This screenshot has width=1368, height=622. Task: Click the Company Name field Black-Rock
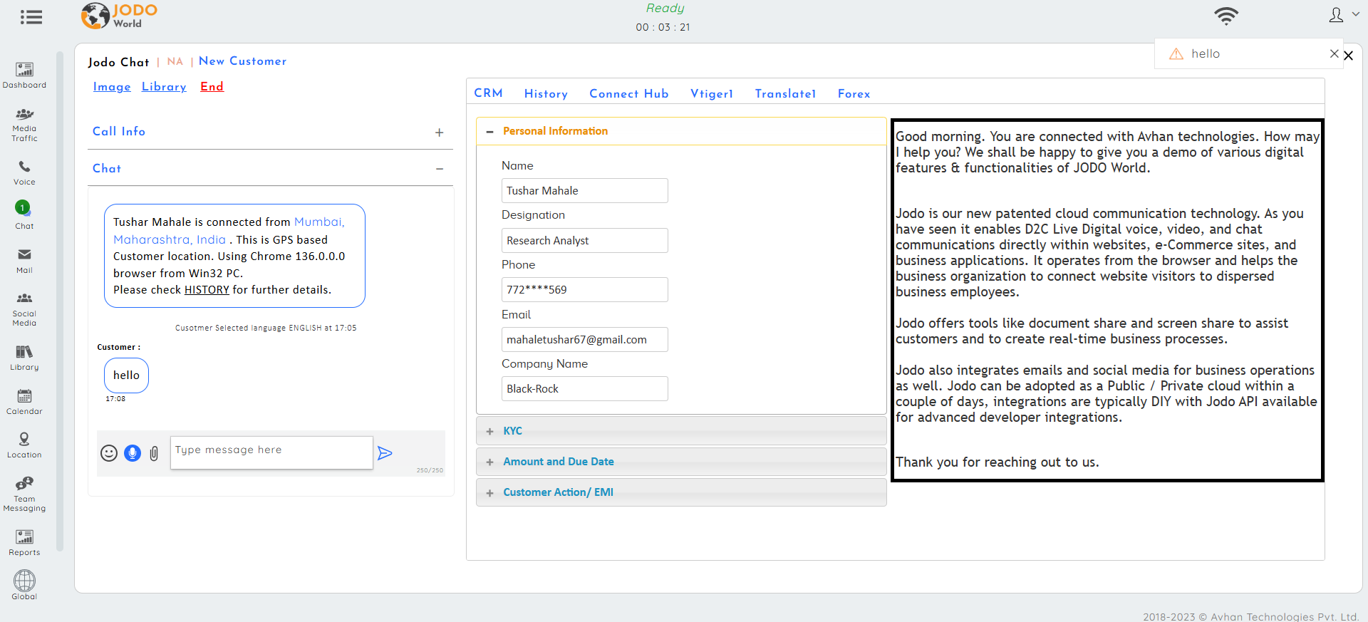(584, 389)
